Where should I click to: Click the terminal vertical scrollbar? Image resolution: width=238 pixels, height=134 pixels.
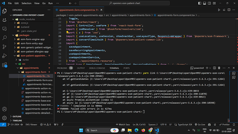pyautogui.click(x=229, y=97)
